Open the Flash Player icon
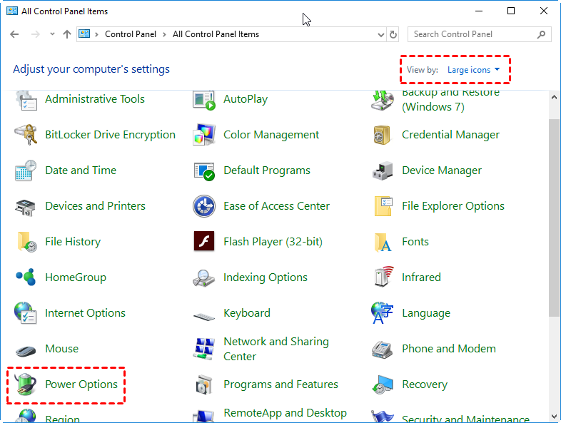 [x=204, y=242]
